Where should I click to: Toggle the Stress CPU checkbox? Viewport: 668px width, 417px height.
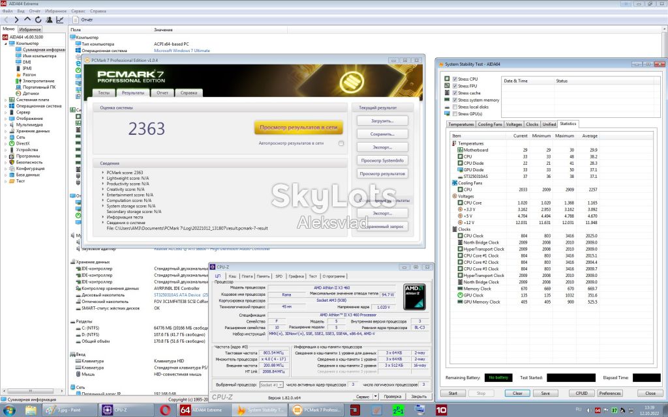pyautogui.click(x=455, y=79)
